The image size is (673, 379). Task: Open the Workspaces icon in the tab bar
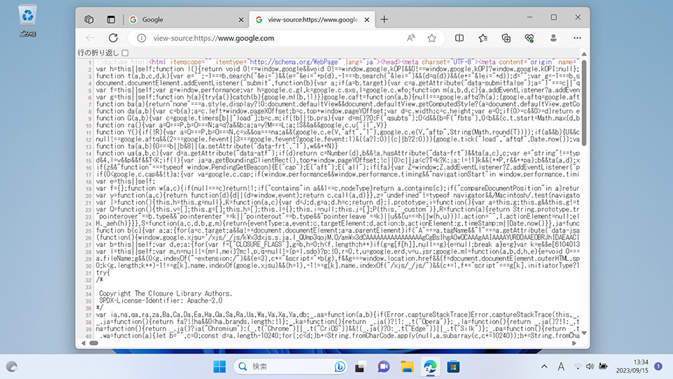coord(89,19)
